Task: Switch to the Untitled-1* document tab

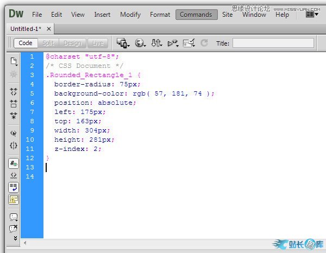Action: tap(26, 28)
